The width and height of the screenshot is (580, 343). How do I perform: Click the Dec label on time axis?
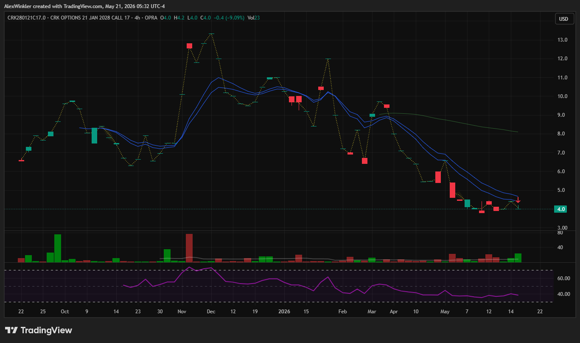pyautogui.click(x=211, y=311)
